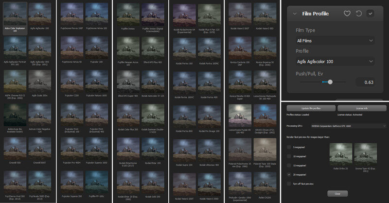The width and height of the screenshot is (389, 203).
Task: Select the Ilford HP5 Plus 400 thumbnail
Action: pyautogui.click(x=153, y=49)
